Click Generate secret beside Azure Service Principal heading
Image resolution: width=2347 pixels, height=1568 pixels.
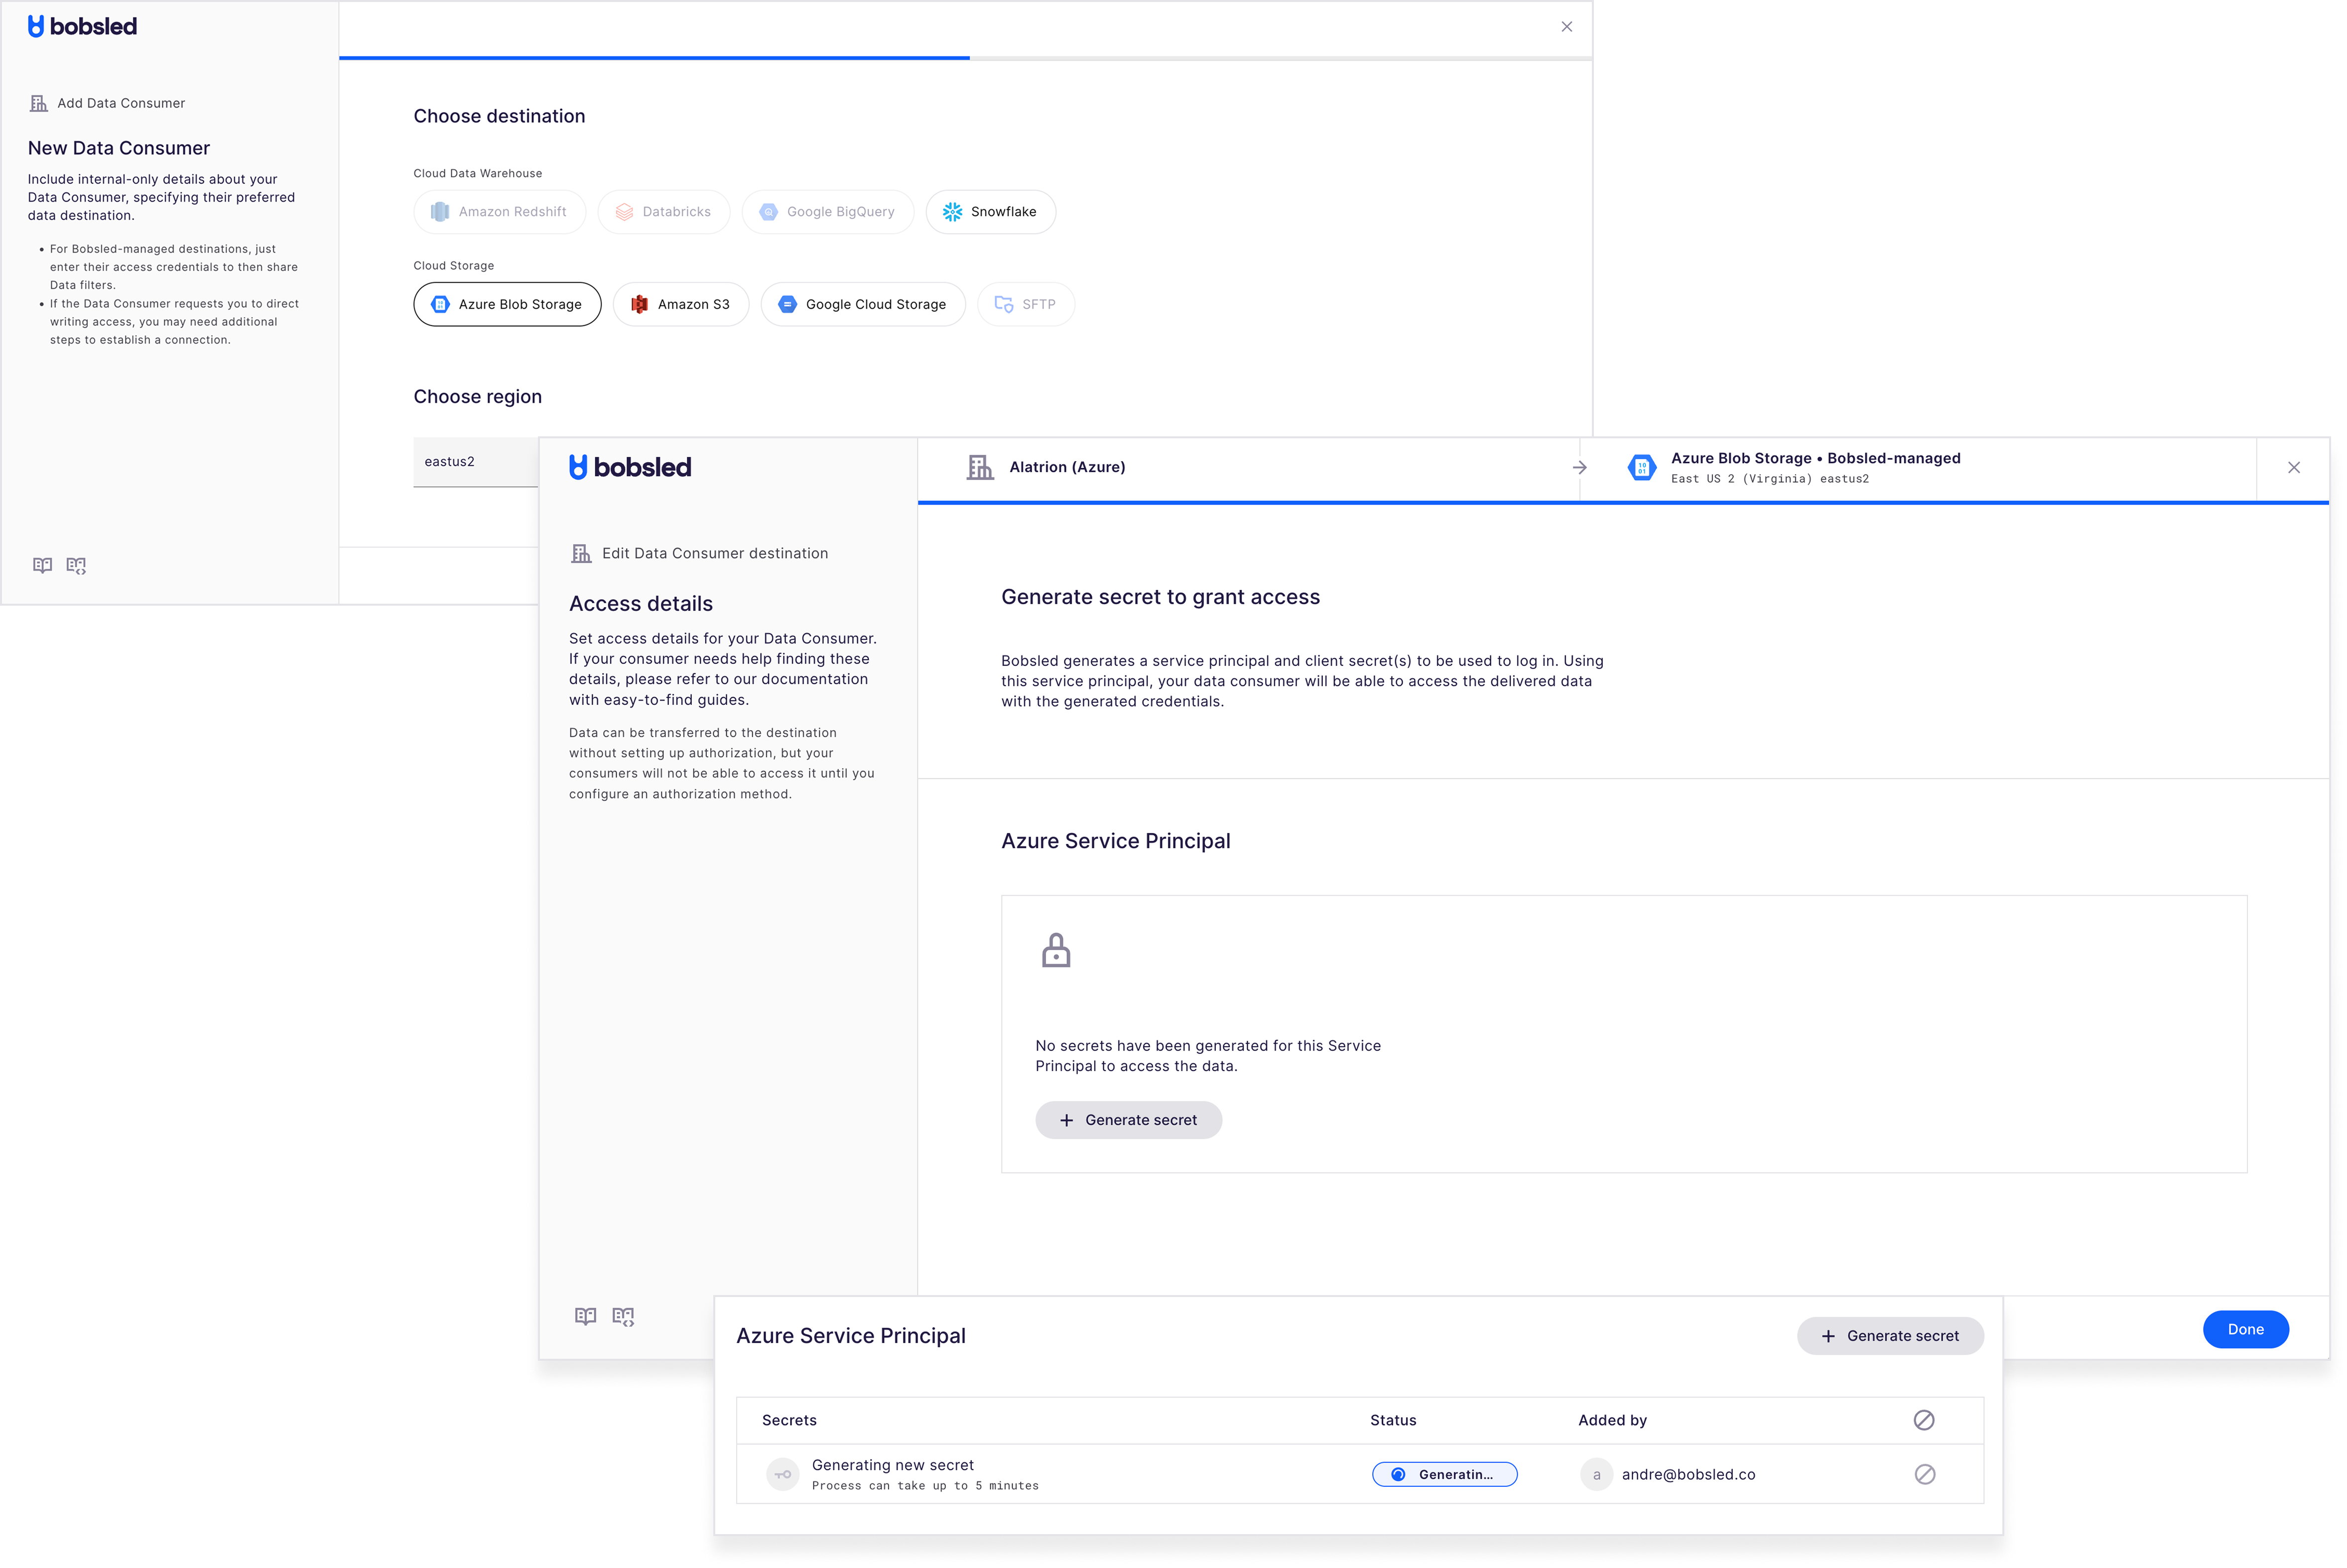click(1890, 1336)
